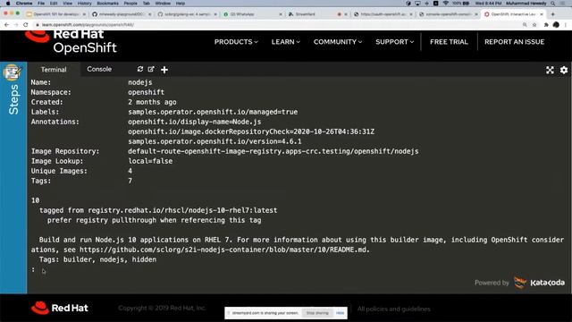Switch to the GS WhatsApp browser tab
Image resolution: width=572 pixels, height=322 pixels.
(x=252, y=14)
